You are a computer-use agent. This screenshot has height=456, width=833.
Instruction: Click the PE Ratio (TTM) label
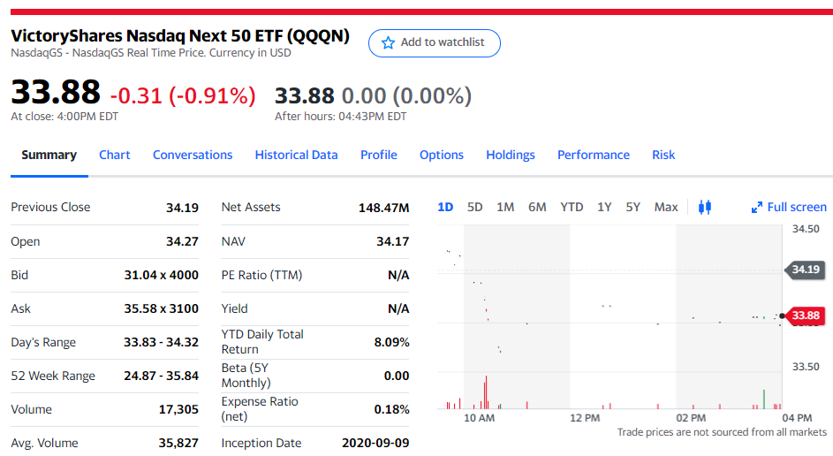(261, 275)
